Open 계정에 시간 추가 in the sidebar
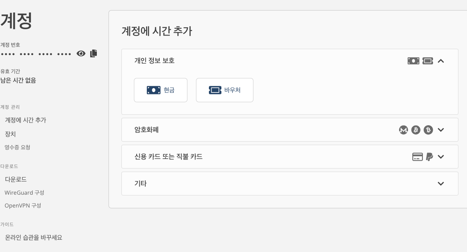 tap(25, 120)
